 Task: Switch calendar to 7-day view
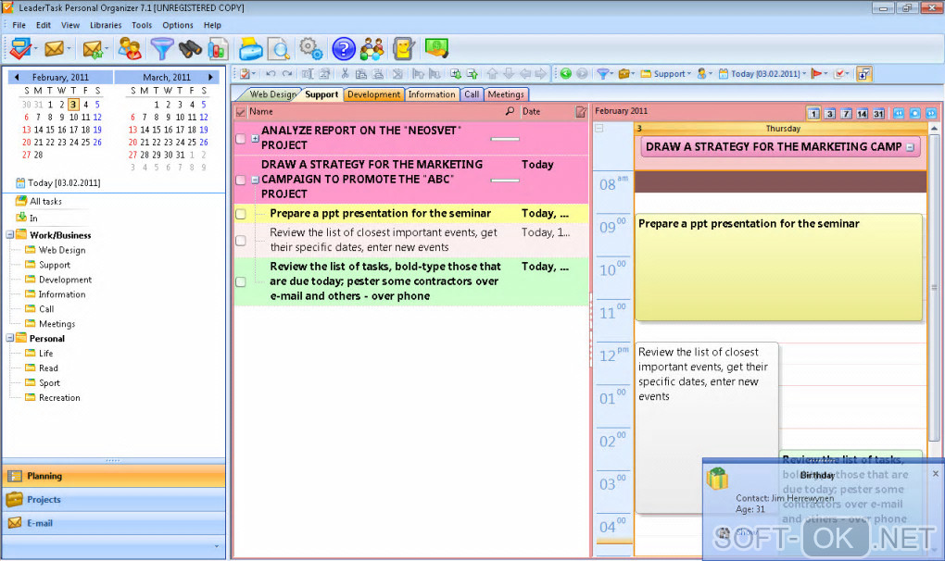pos(846,113)
